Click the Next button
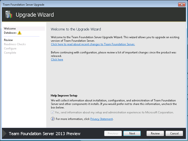The width and height of the screenshot is (188, 141). [132, 133]
